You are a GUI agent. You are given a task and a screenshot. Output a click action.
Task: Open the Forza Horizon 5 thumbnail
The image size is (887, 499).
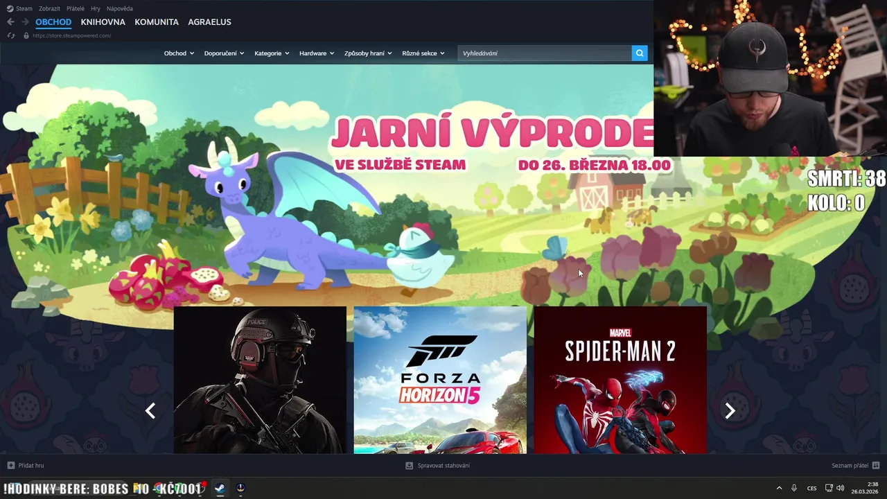pyautogui.click(x=440, y=380)
